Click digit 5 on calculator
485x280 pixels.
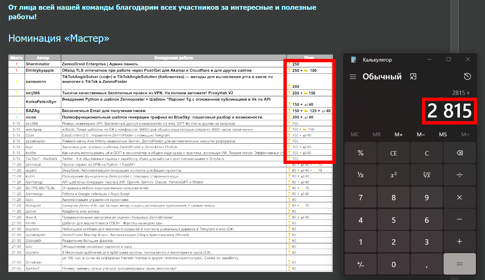tap(393, 219)
